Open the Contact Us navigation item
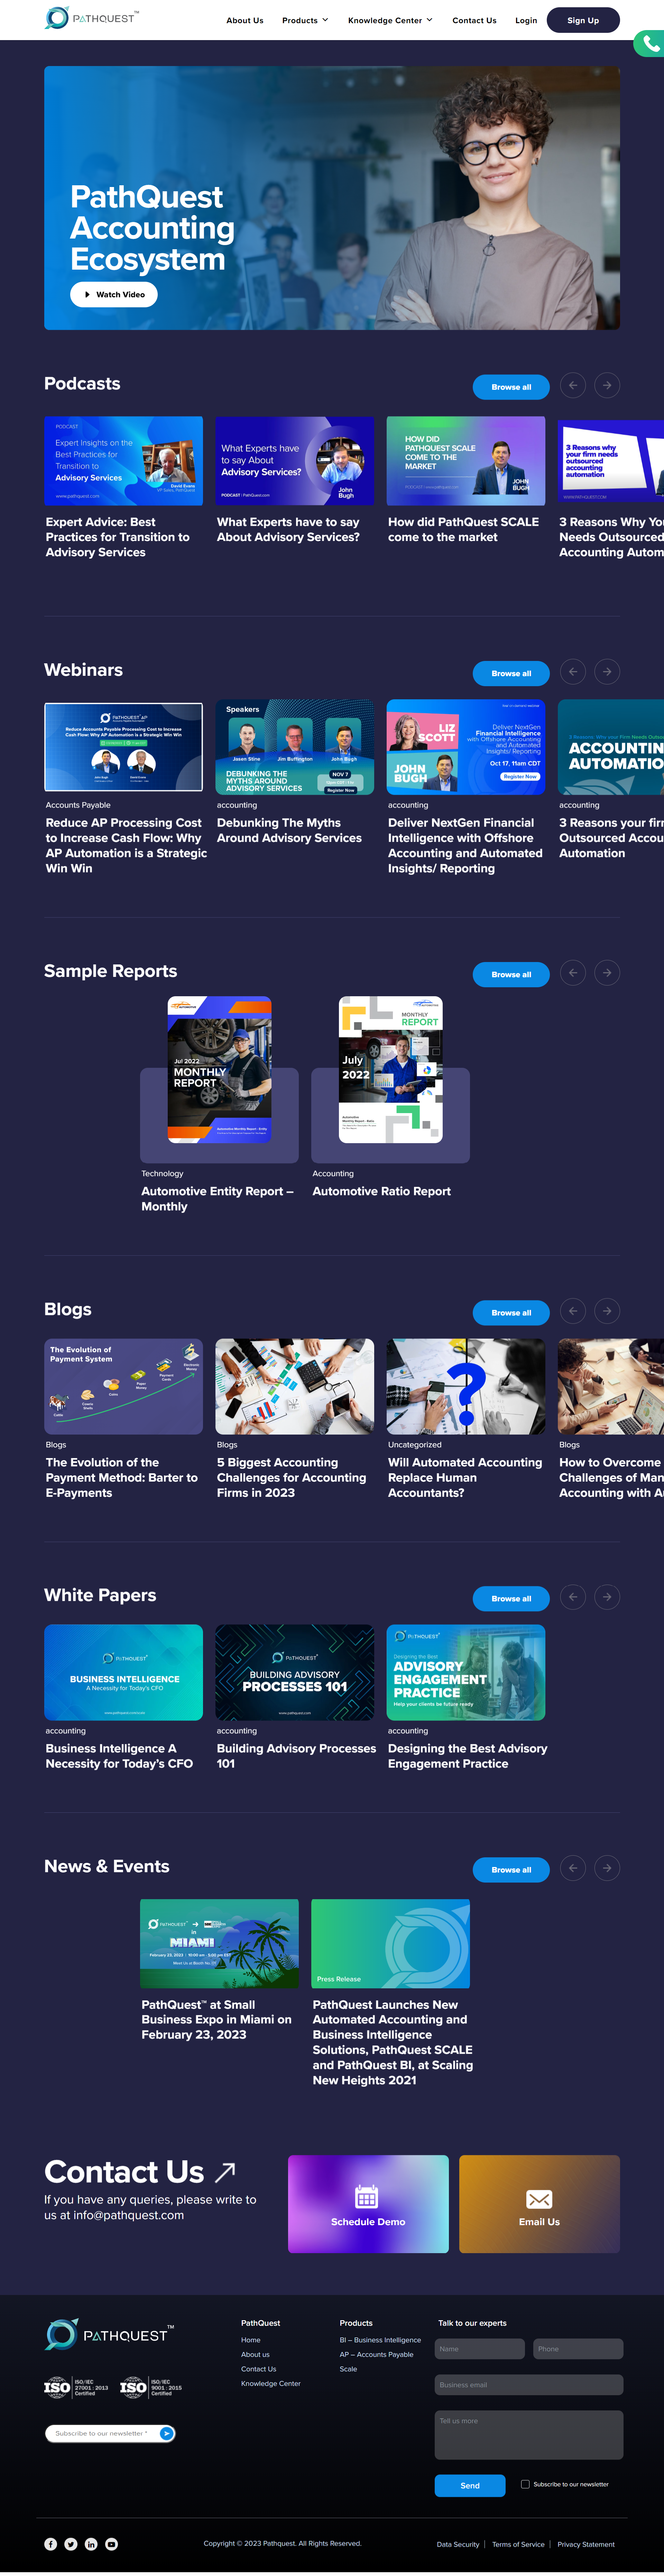Image resolution: width=664 pixels, height=2576 pixels. pos(474,20)
